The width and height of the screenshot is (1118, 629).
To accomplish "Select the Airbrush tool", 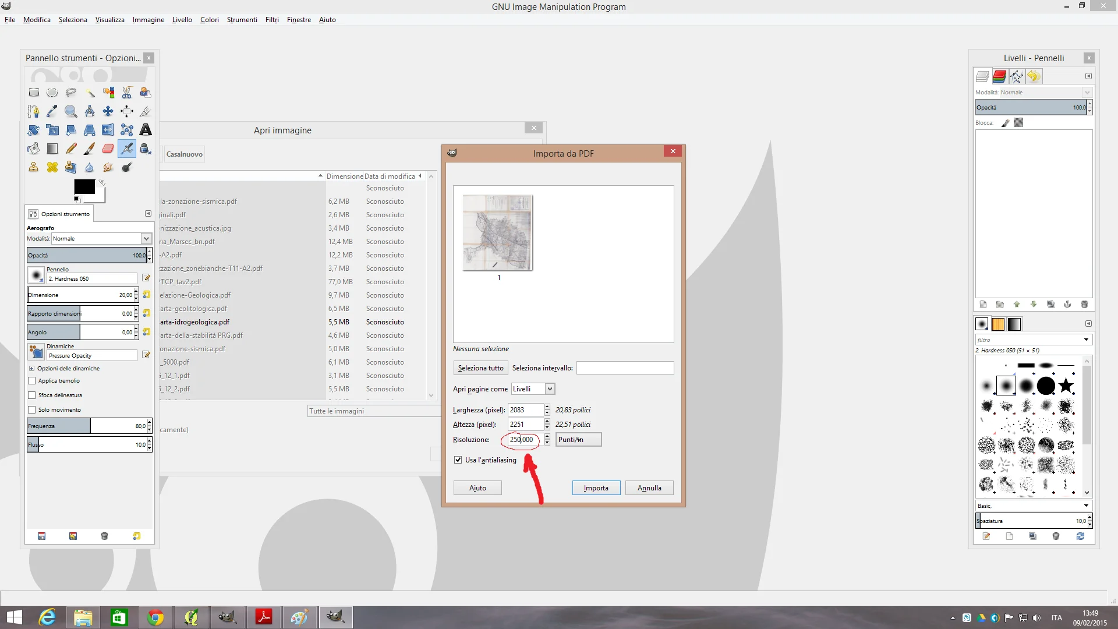I will 127,149.
